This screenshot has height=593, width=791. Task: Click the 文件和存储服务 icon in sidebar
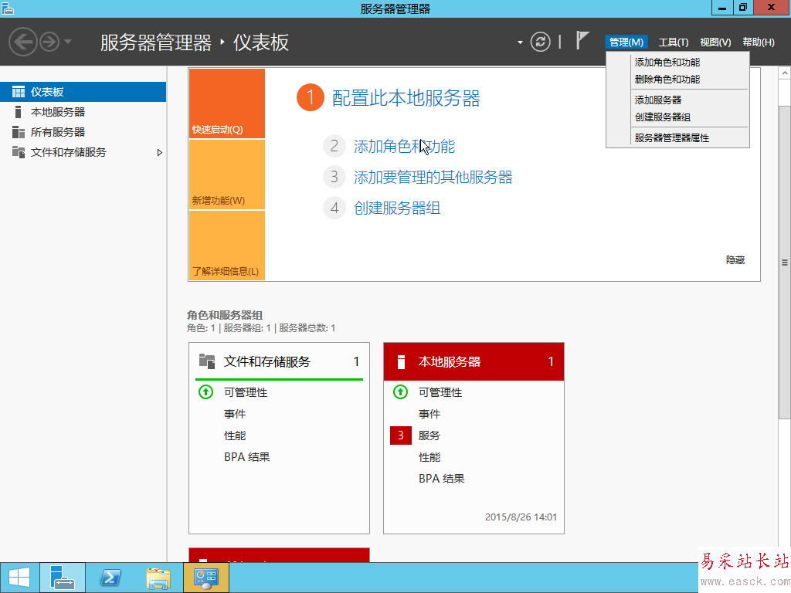tap(19, 152)
